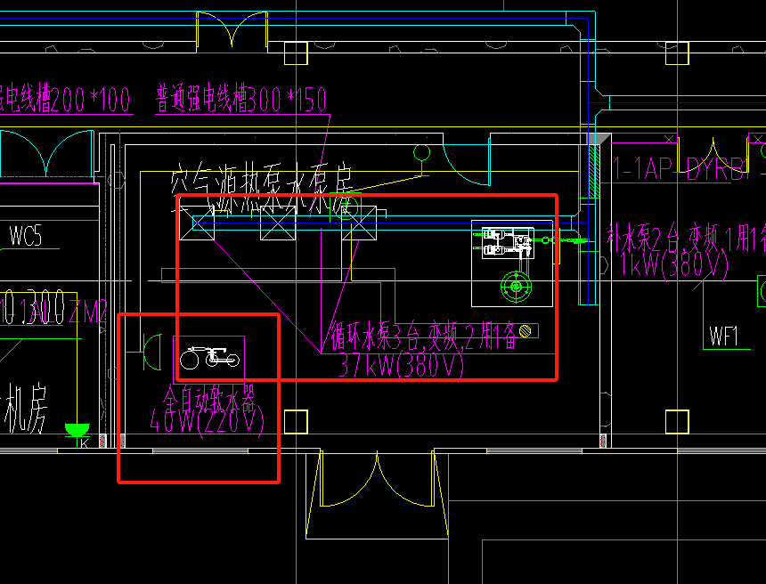Click the label 普通强电线槽300*150
The image size is (766, 584).
tap(240, 99)
